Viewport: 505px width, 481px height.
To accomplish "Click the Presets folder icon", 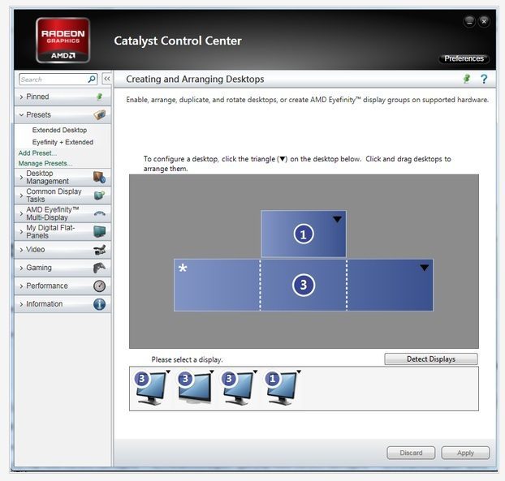I will click(100, 115).
